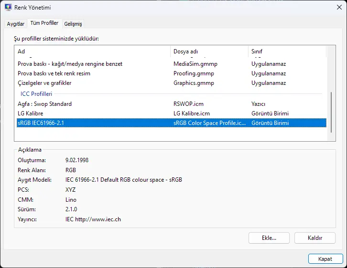Click the Sınıf column header
The height and width of the screenshot is (268, 347).
coord(287,52)
